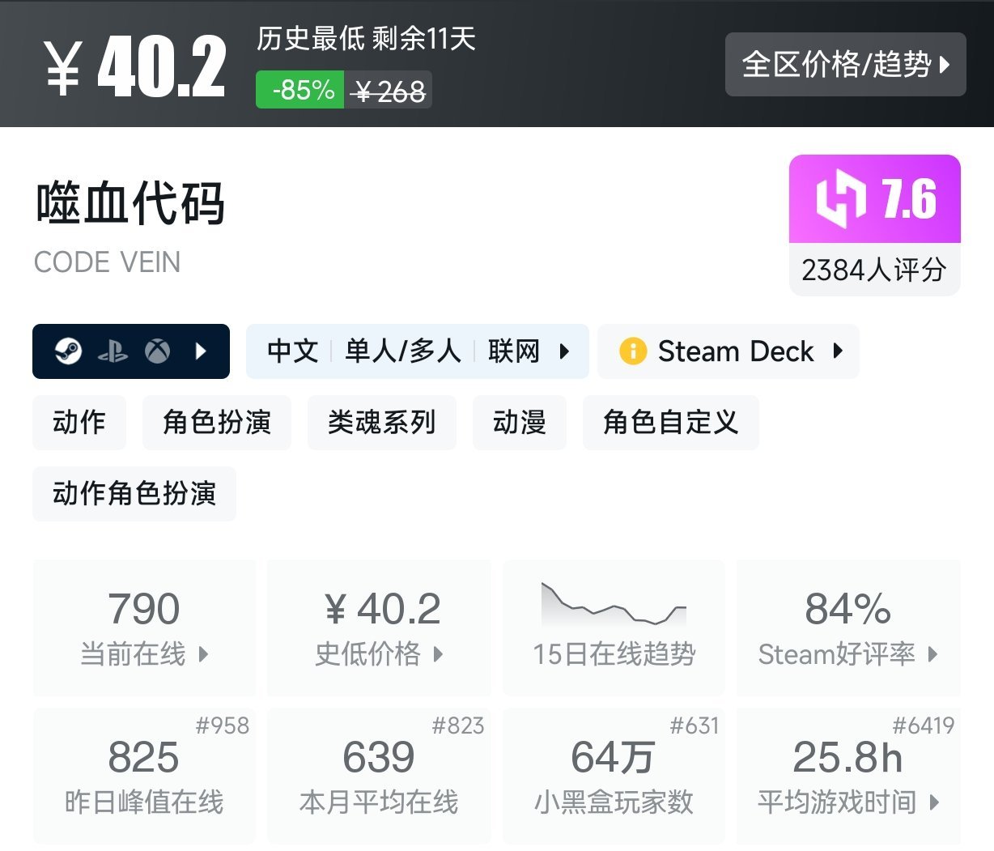Open 平均游戏时间 playtime details

pos(847,776)
